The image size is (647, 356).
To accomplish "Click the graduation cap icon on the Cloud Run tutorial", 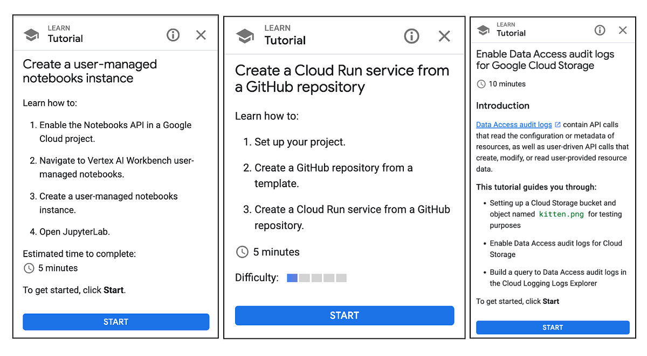I will [245, 35].
